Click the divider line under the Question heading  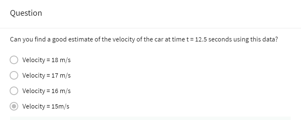(x=150, y=28)
